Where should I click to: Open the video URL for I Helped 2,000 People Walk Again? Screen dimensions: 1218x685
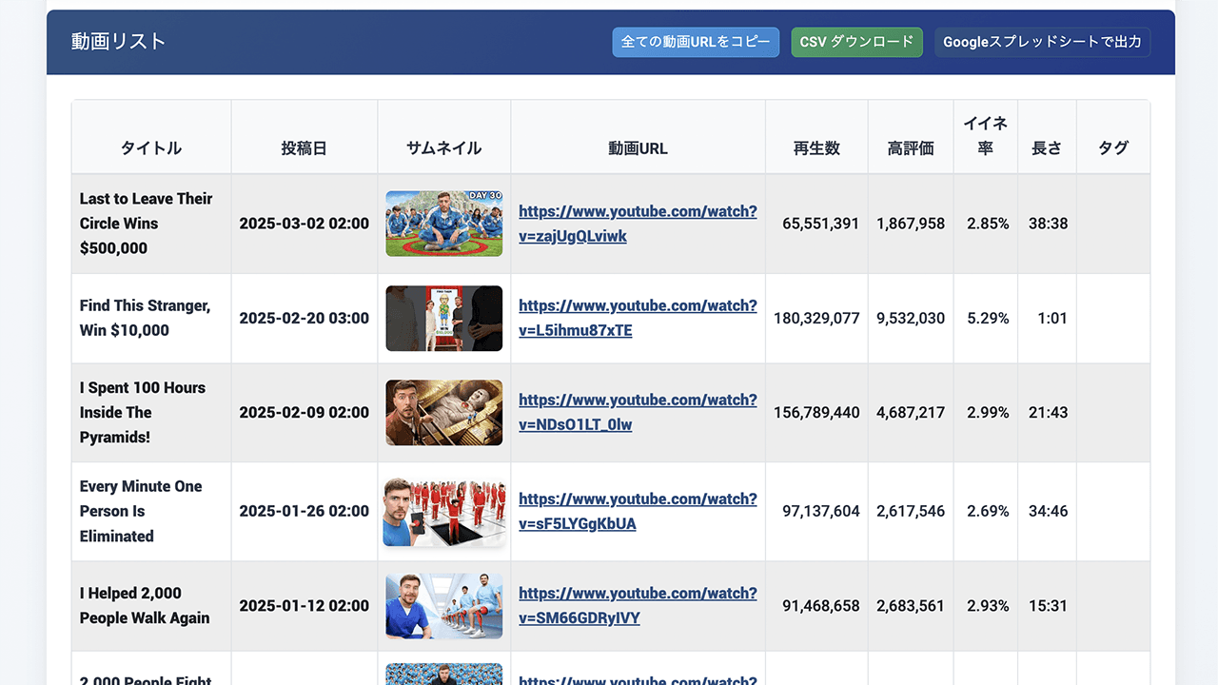638,605
